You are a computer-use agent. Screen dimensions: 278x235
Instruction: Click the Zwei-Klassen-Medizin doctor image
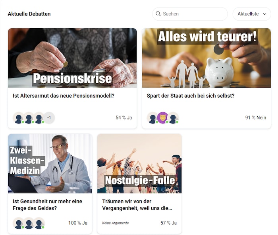pos(50,164)
